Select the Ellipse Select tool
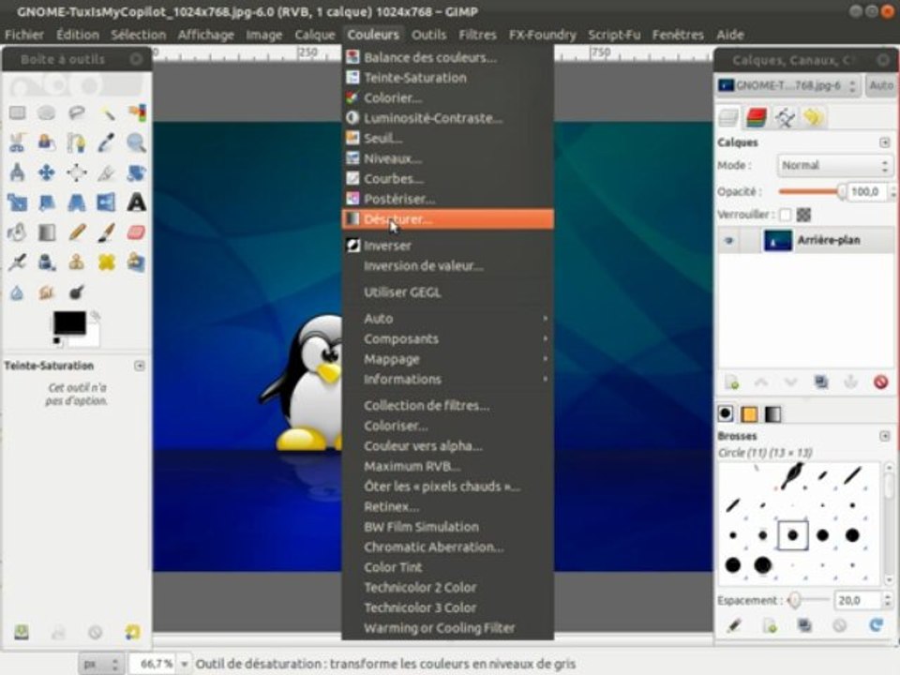Image resolution: width=900 pixels, height=675 pixels. click(47, 112)
